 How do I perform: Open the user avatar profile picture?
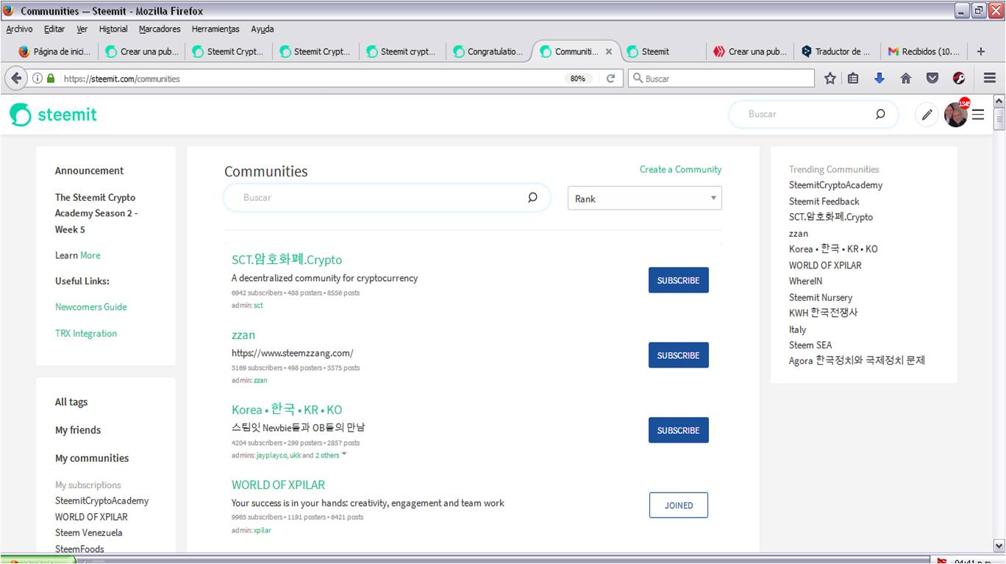click(956, 115)
